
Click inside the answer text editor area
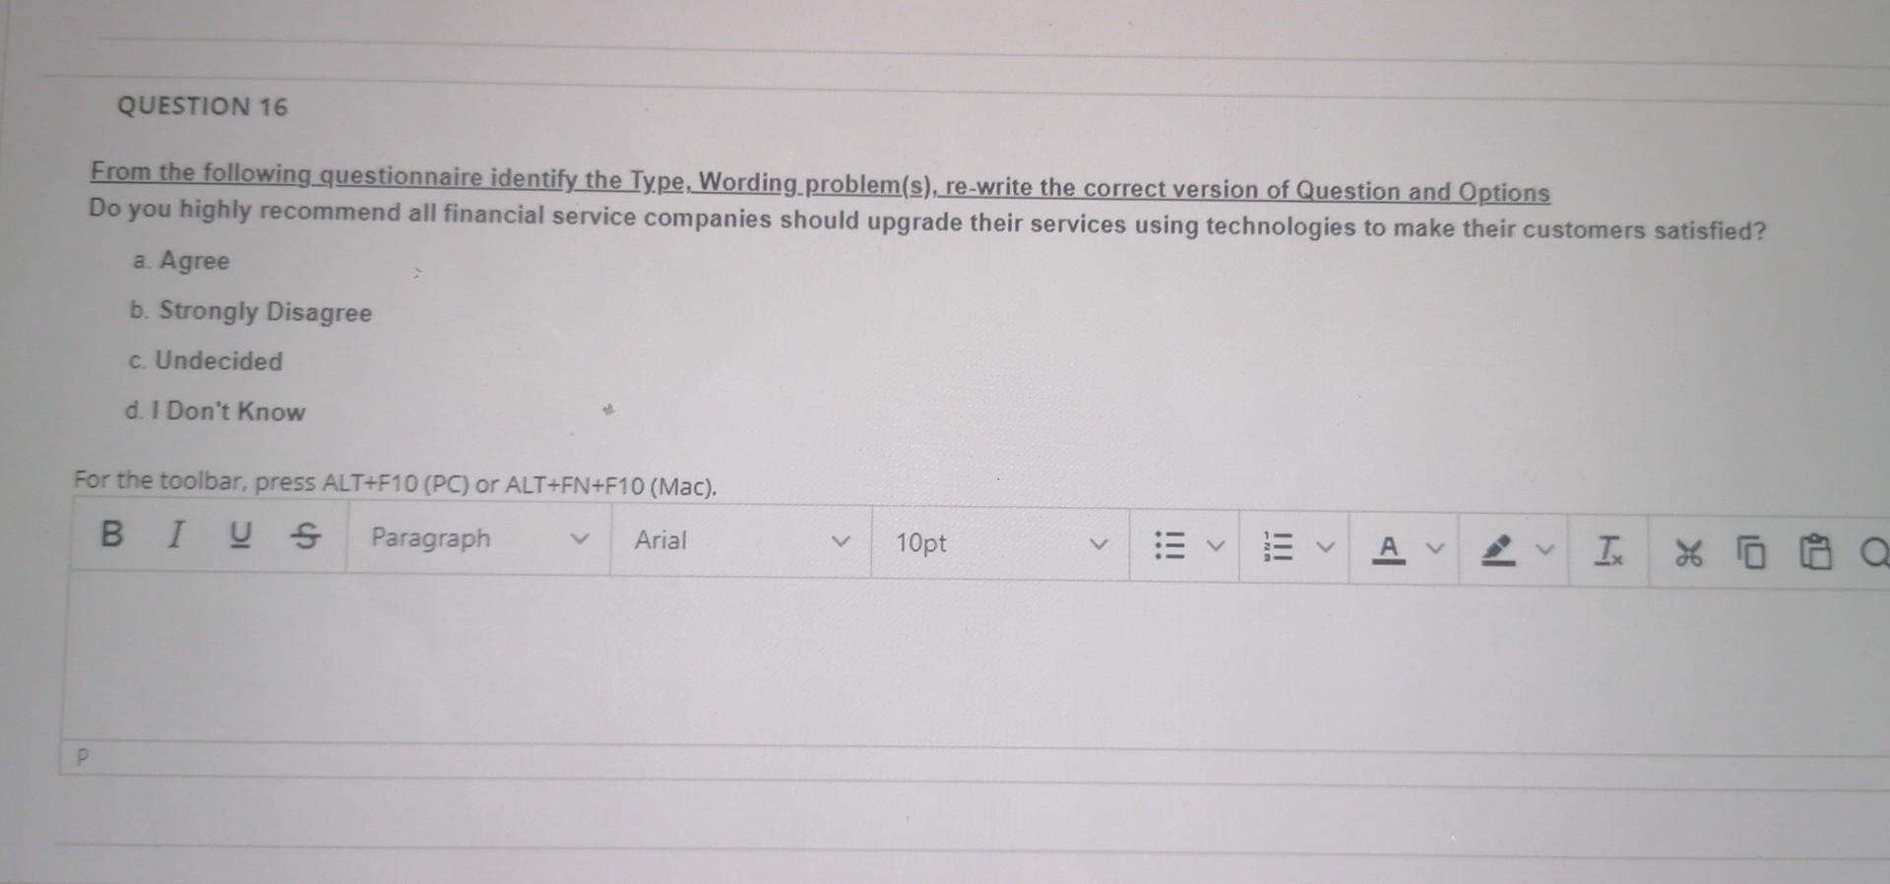click(975, 662)
